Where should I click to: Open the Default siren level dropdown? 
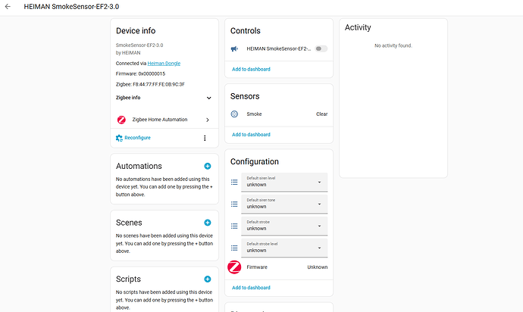pyautogui.click(x=284, y=182)
